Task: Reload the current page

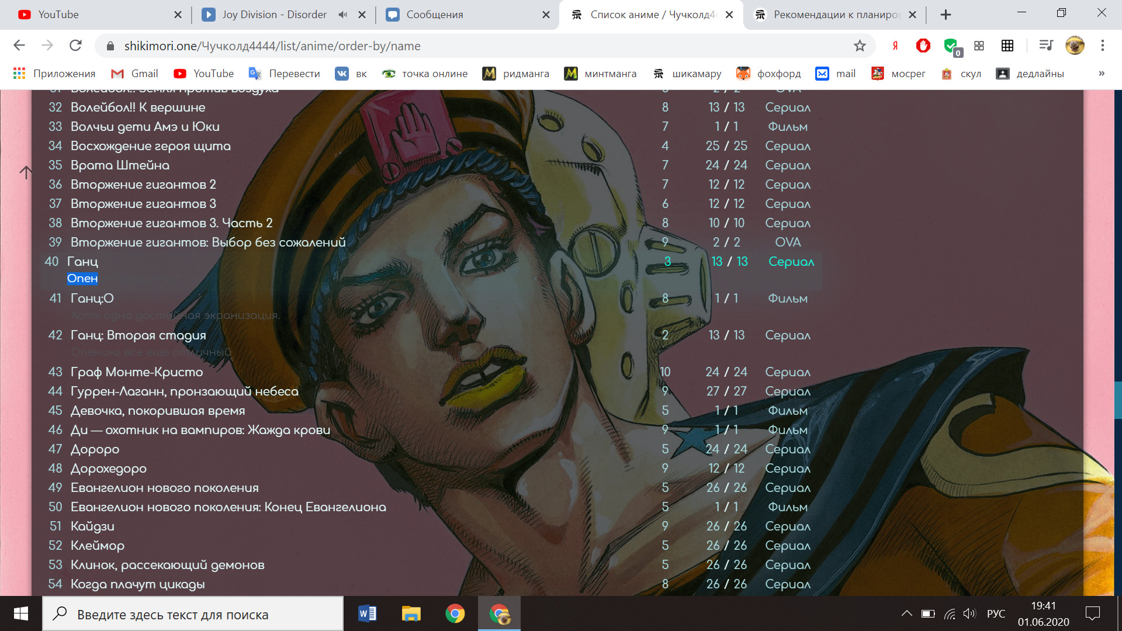Action: click(x=75, y=46)
